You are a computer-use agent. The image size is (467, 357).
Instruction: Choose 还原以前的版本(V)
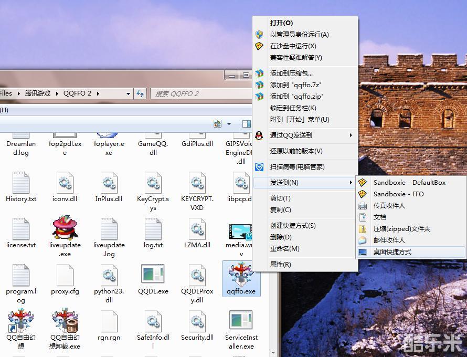[305, 151]
